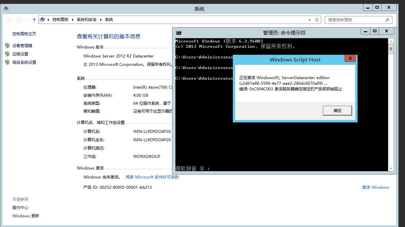Click 错误: 0xC004C003 error message text
405x227 pixels.
pyautogui.click(x=291, y=89)
